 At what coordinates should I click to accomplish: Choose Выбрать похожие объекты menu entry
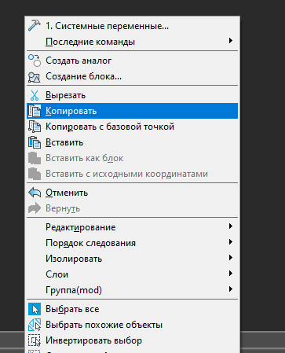(132, 325)
